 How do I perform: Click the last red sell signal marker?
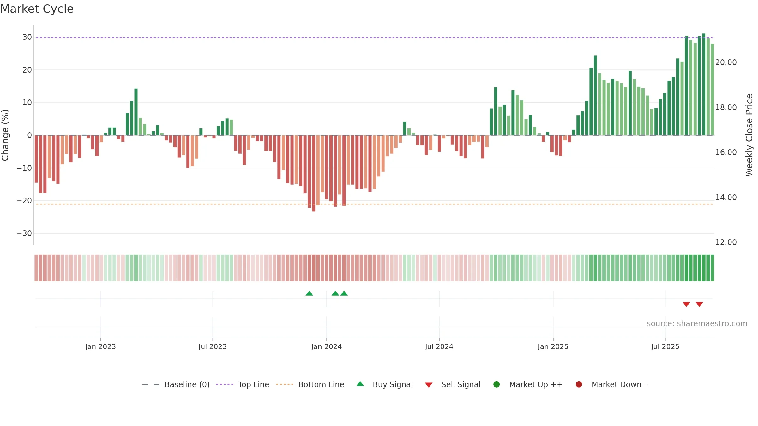(699, 304)
